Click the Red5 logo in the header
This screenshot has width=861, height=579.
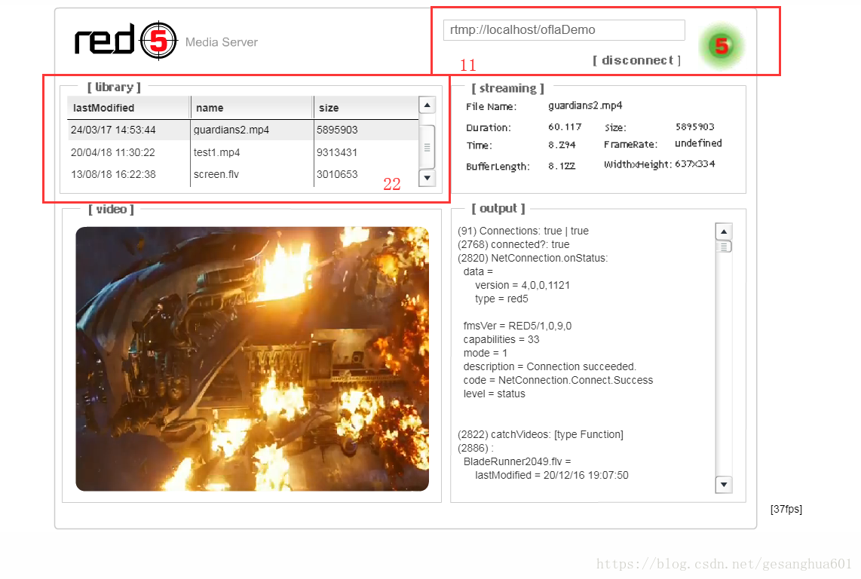(126, 41)
